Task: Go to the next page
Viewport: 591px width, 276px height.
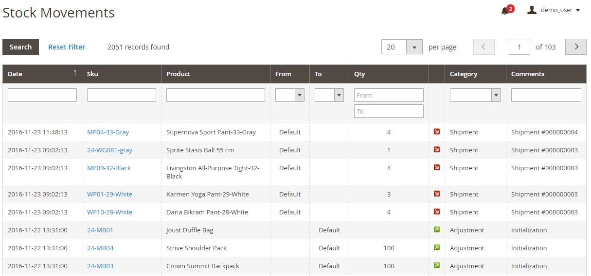Action: [576, 47]
